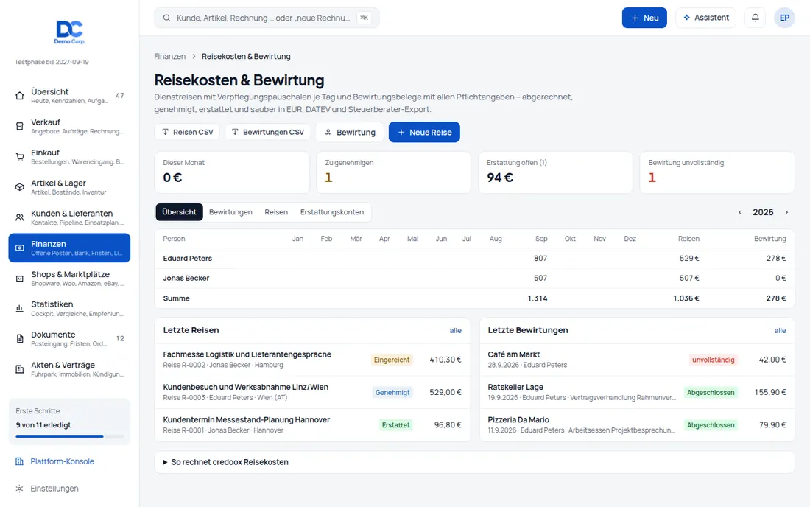
Task: Click the Artikel & Lager box icon
Action: click(x=20, y=187)
